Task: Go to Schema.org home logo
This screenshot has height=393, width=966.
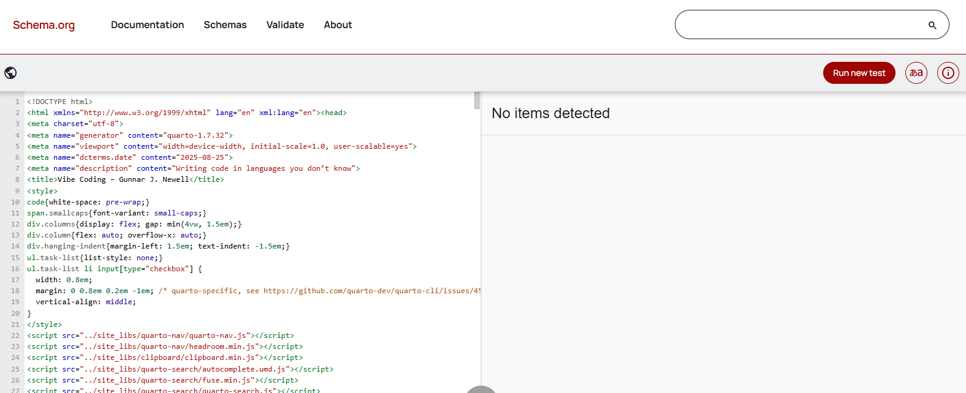Action: click(44, 25)
